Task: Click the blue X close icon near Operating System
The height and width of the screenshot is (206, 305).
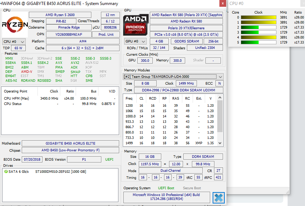Action: click(x=218, y=198)
